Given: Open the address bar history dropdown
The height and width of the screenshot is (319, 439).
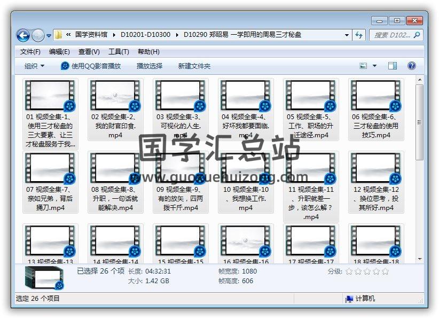Looking at the screenshot, I should (347, 35).
